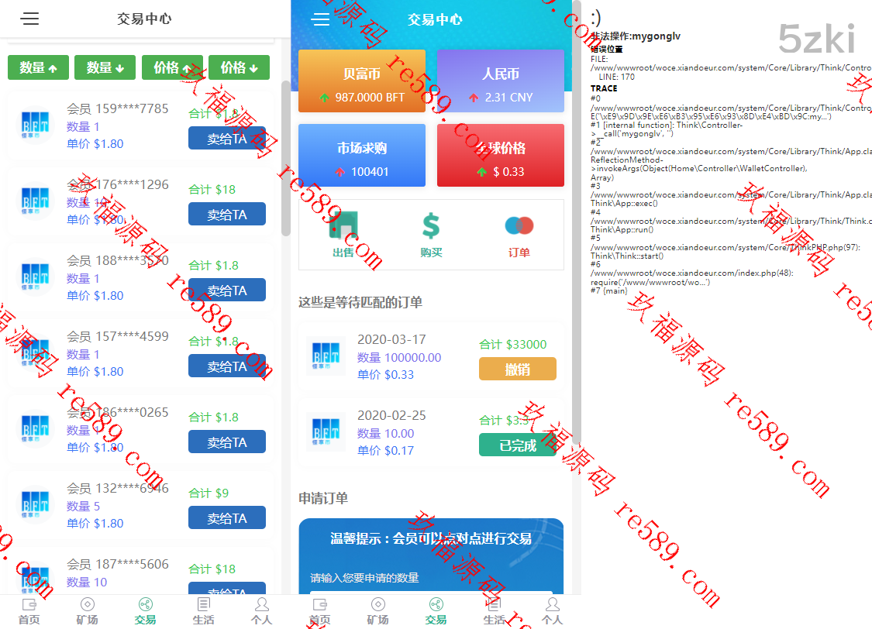872x629 pixels.
Task: Click 合计 $33000 text
Action: click(x=513, y=345)
